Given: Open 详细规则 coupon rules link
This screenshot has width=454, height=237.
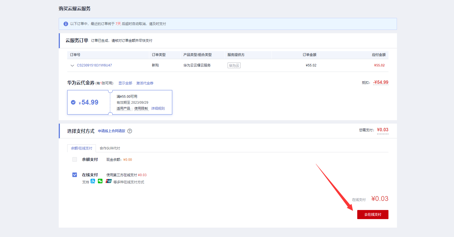Looking at the screenshot, I should point(158,109).
